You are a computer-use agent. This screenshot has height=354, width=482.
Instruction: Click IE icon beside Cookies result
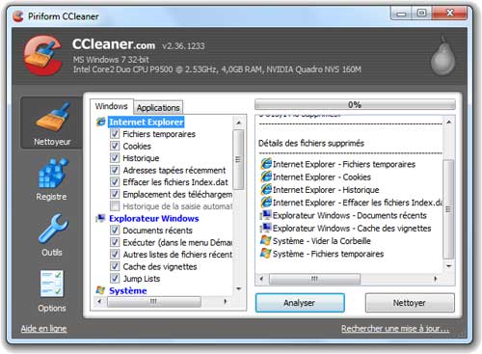pos(266,177)
